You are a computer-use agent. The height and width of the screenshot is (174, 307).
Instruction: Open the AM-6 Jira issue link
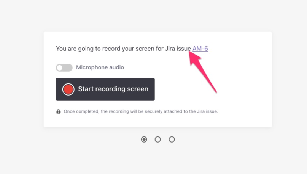point(200,49)
